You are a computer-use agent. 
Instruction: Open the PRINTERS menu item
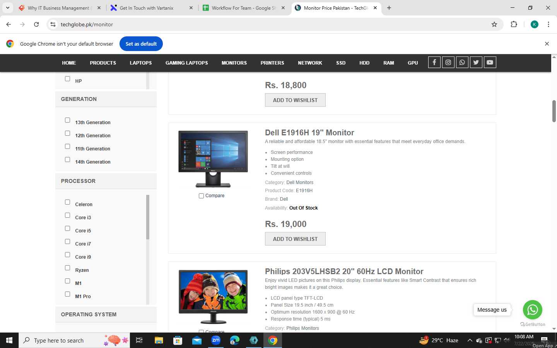272,63
